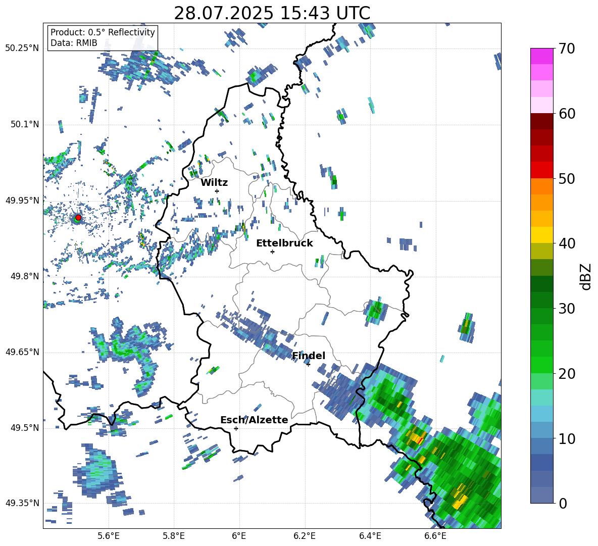Click the Wiltz station cross marker
598x546 pixels.
tap(217, 191)
